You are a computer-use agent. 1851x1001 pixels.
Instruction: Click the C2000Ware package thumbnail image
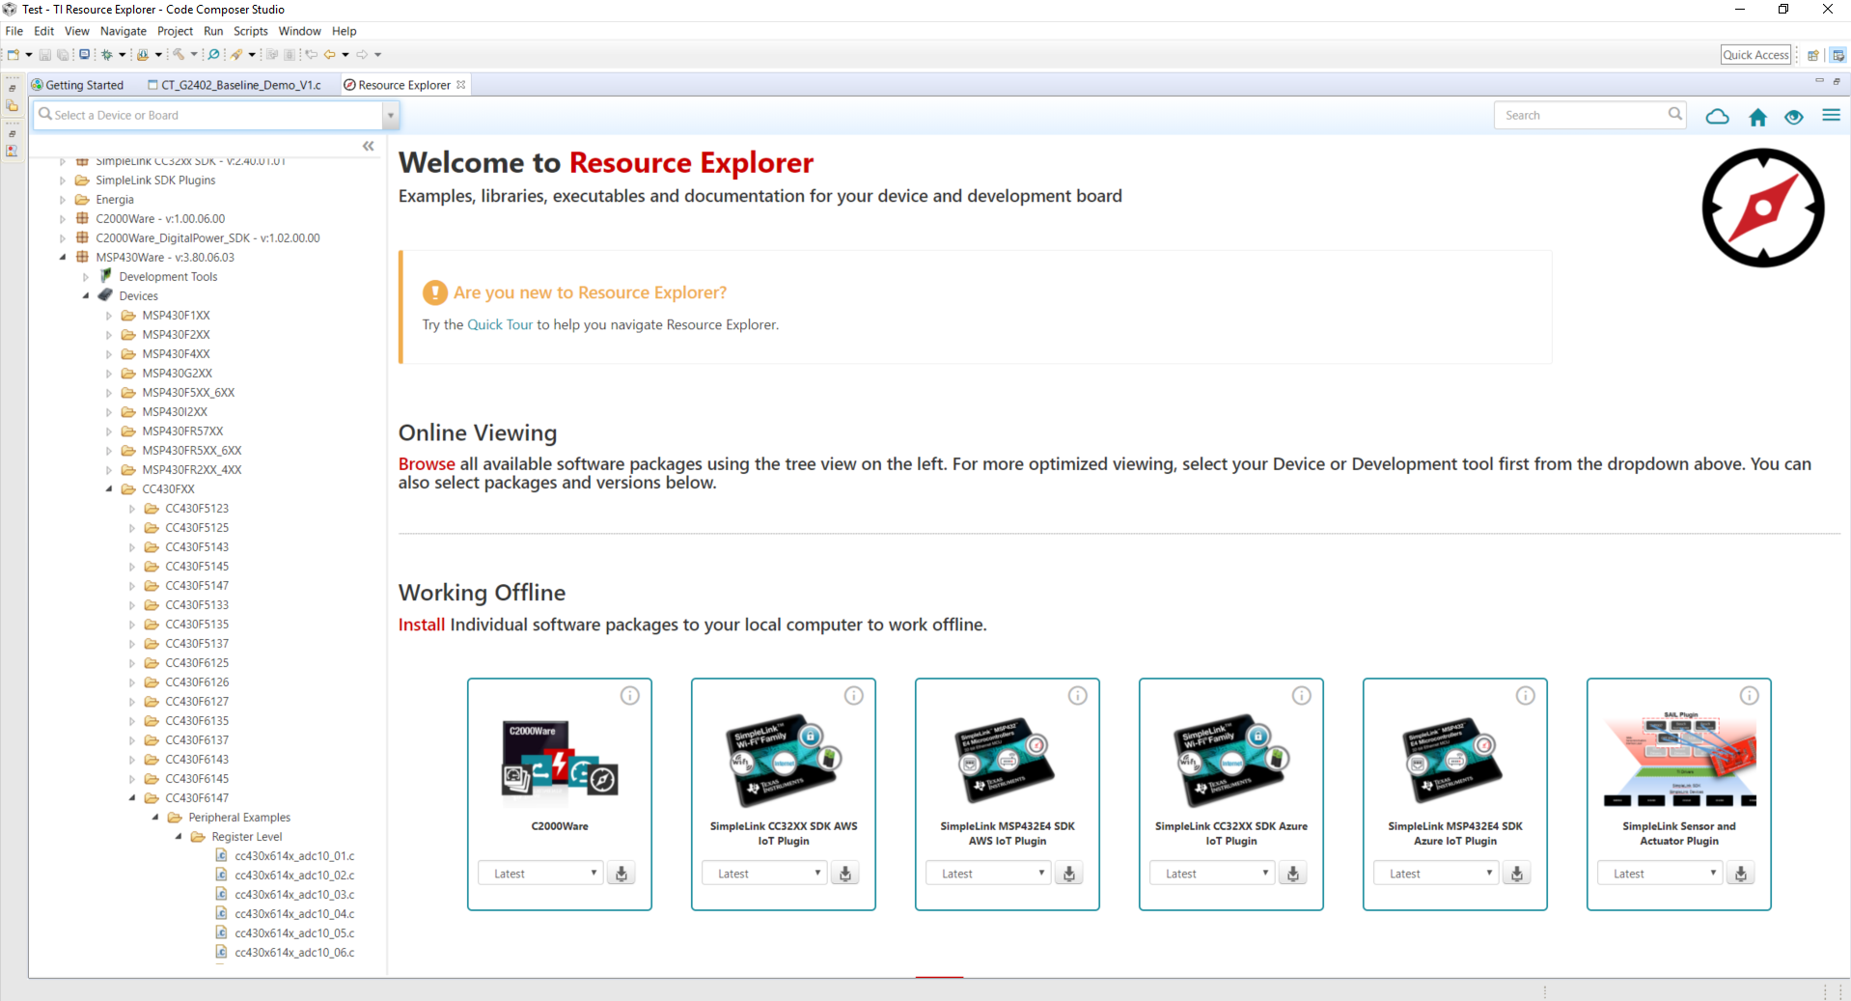click(x=560, y=758)
